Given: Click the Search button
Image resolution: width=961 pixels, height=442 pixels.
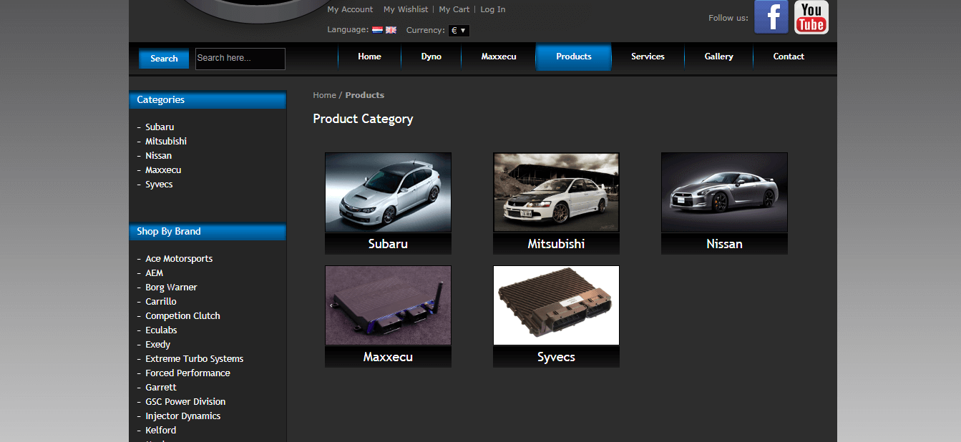Looking at the screenshot, I should pyautogui.click(x=164, y=59).
